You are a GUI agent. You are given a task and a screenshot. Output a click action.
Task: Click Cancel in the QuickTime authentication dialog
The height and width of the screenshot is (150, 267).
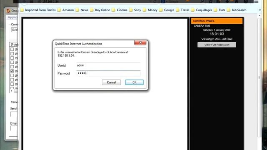(111, 82)
